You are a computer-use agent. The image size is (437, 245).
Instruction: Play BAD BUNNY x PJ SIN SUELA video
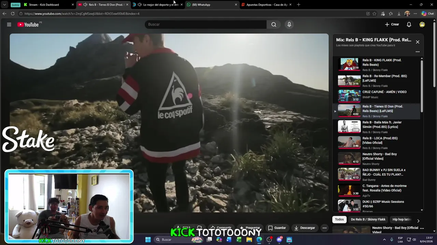point(376,174)
